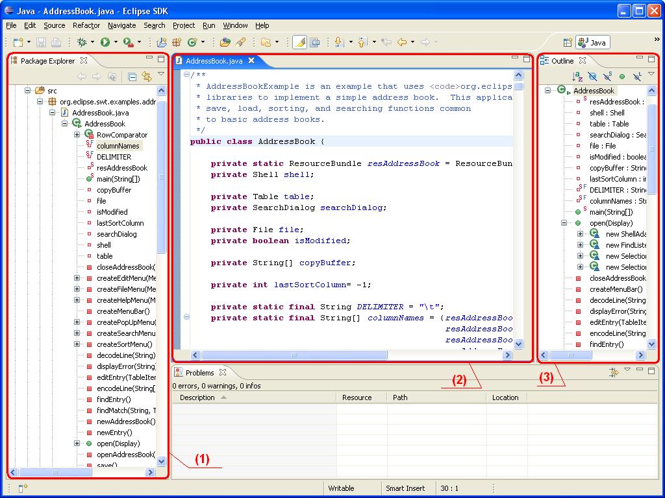Close the AddressBook.java editor tab
The height and width of the screenshot is (498, 665).
pyautogui.click(x=251, y=60)
